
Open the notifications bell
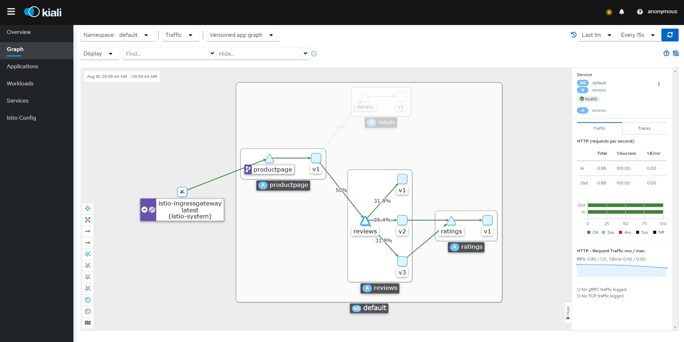coord(622,12)
